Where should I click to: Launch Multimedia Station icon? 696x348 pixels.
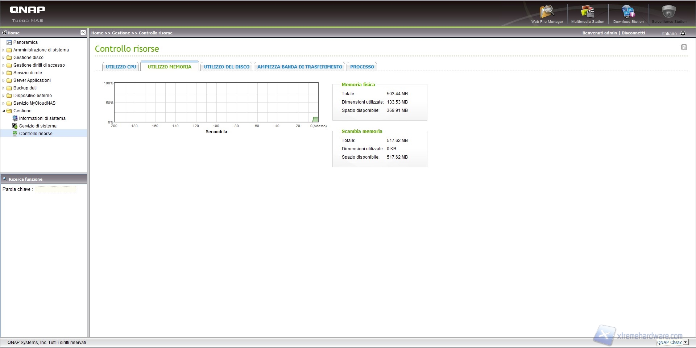(587, 12)
